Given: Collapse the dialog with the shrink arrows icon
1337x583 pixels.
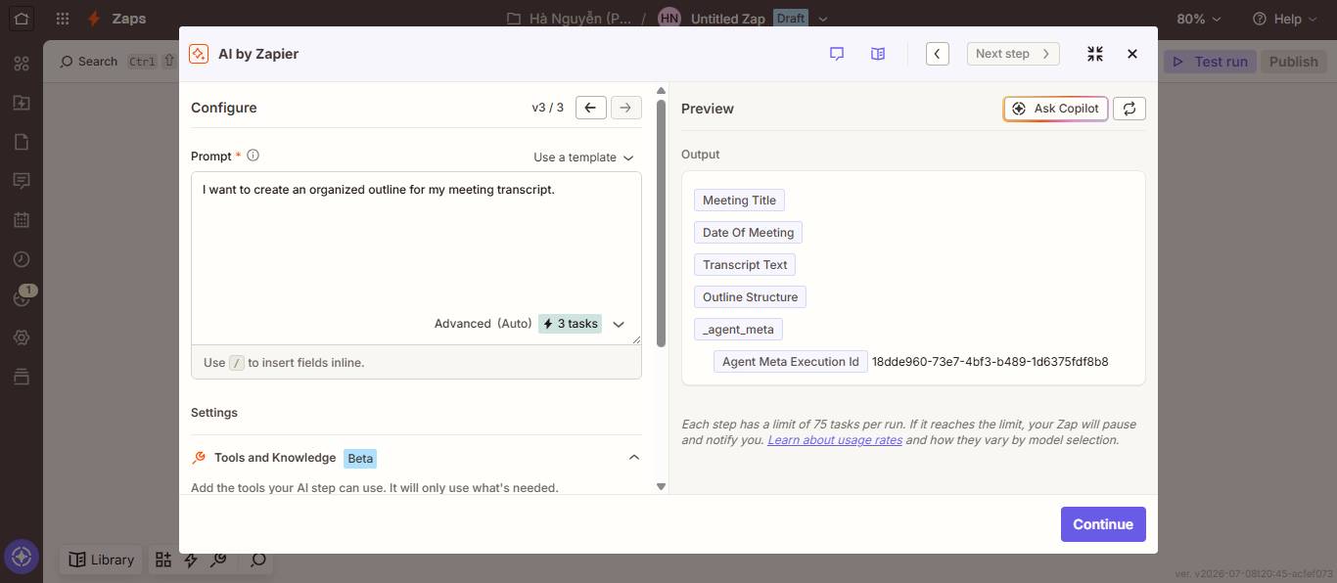Looking at the screenshot, I should pyautogui.click(x=1095, y=54).
